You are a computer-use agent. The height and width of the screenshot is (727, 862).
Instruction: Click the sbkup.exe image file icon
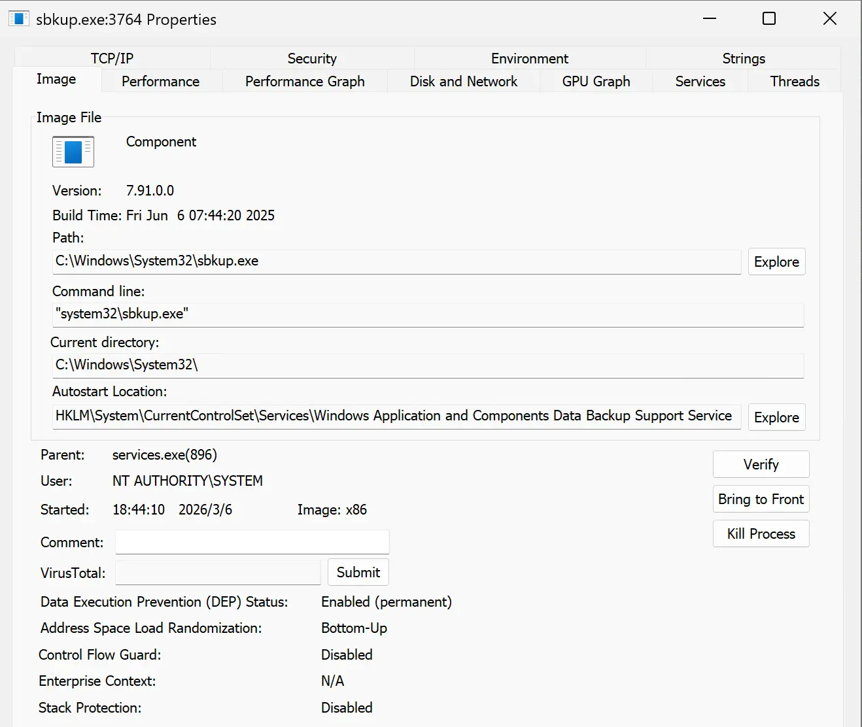click(x=73, y=152)
